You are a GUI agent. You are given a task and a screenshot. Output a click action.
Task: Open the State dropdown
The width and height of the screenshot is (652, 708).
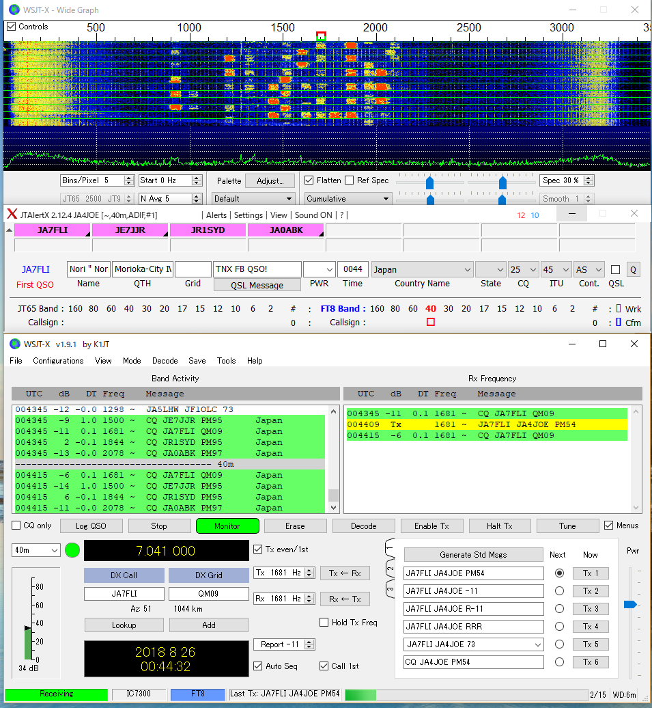tap(490, 269)
